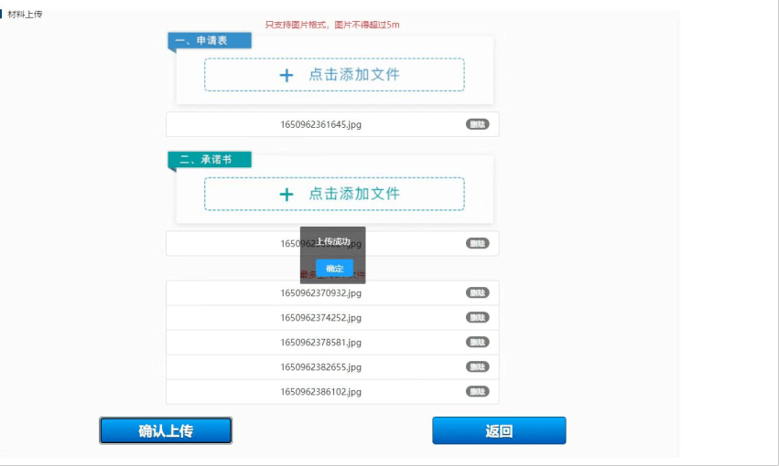The width and height of the screenshot is (779, 466).
Task: Delete the file row behind the popup
Action: pyautogui.click(x=477, y=243)
